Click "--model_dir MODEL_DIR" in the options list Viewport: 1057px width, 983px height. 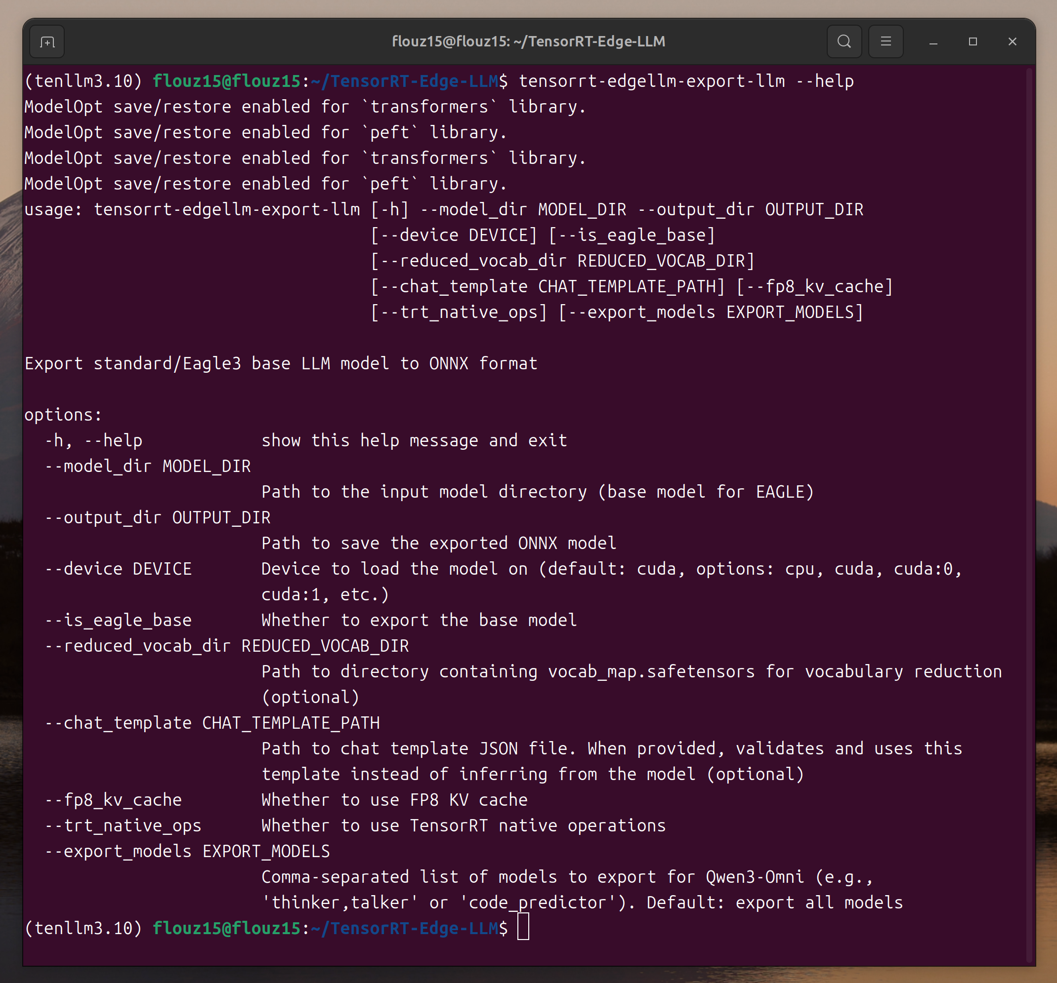point(148,467)
